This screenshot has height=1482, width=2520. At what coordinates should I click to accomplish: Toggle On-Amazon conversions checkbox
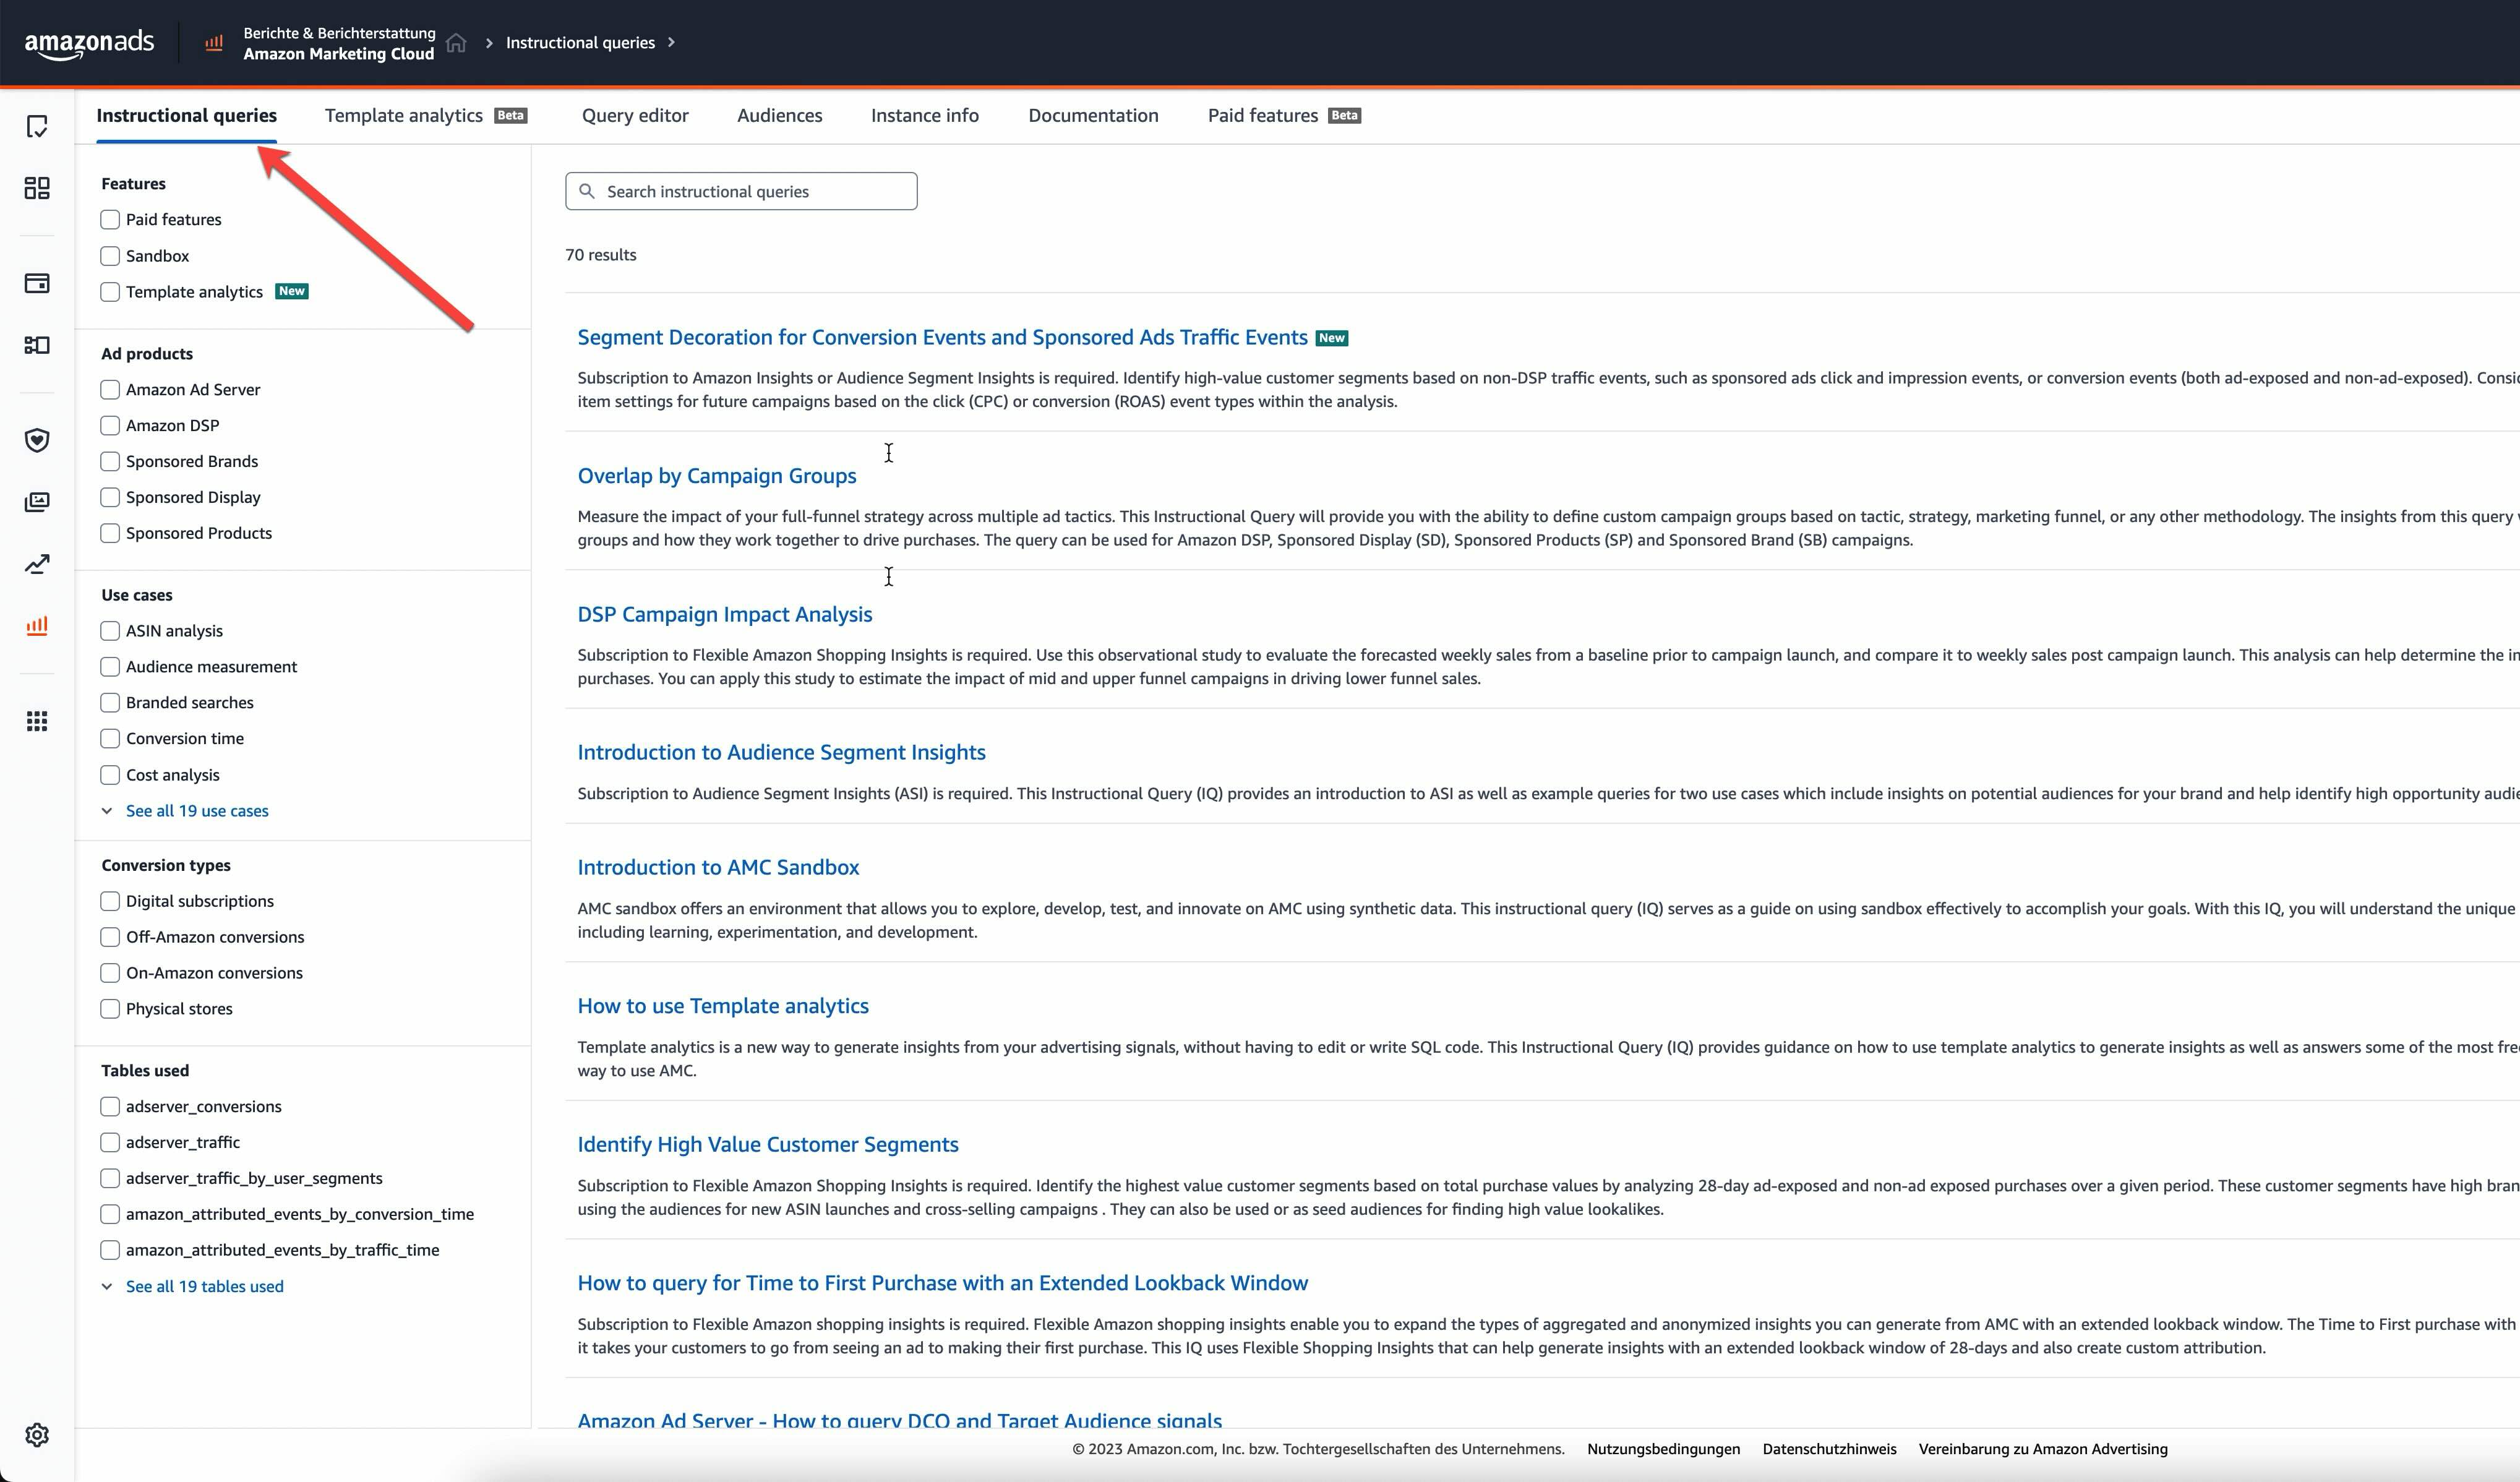pyautogui.click(x=110, y=973)
